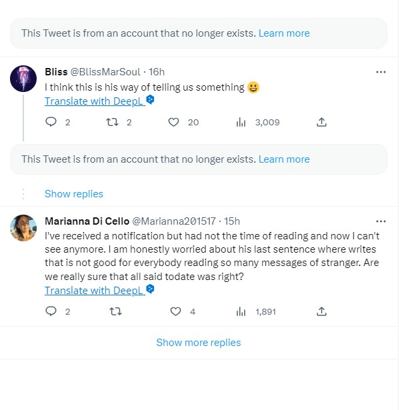Share Marianna Di Cello's tweet

(321, 311)
